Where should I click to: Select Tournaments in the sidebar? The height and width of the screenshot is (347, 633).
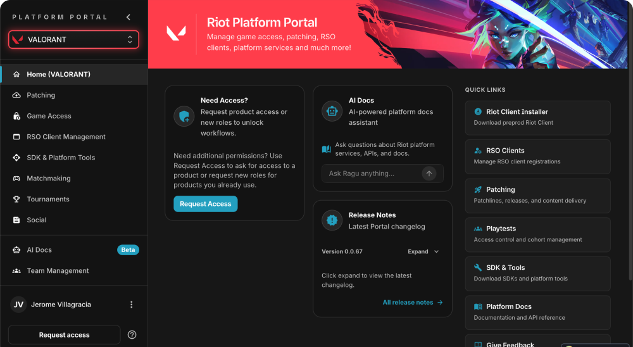point(74,199)
